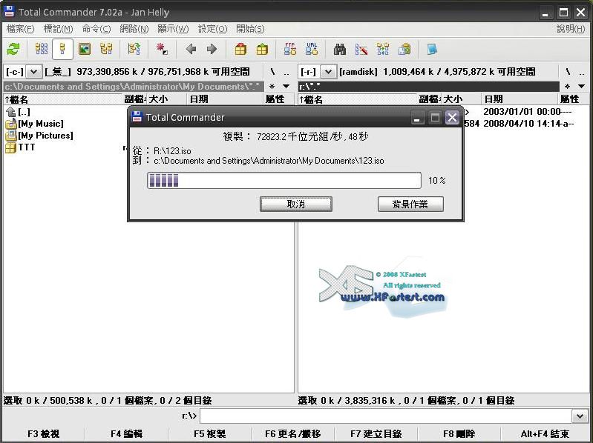Sort right panel by 日期 column header
The width and height of the screenshot is (593, 443).
coord(520,99)
